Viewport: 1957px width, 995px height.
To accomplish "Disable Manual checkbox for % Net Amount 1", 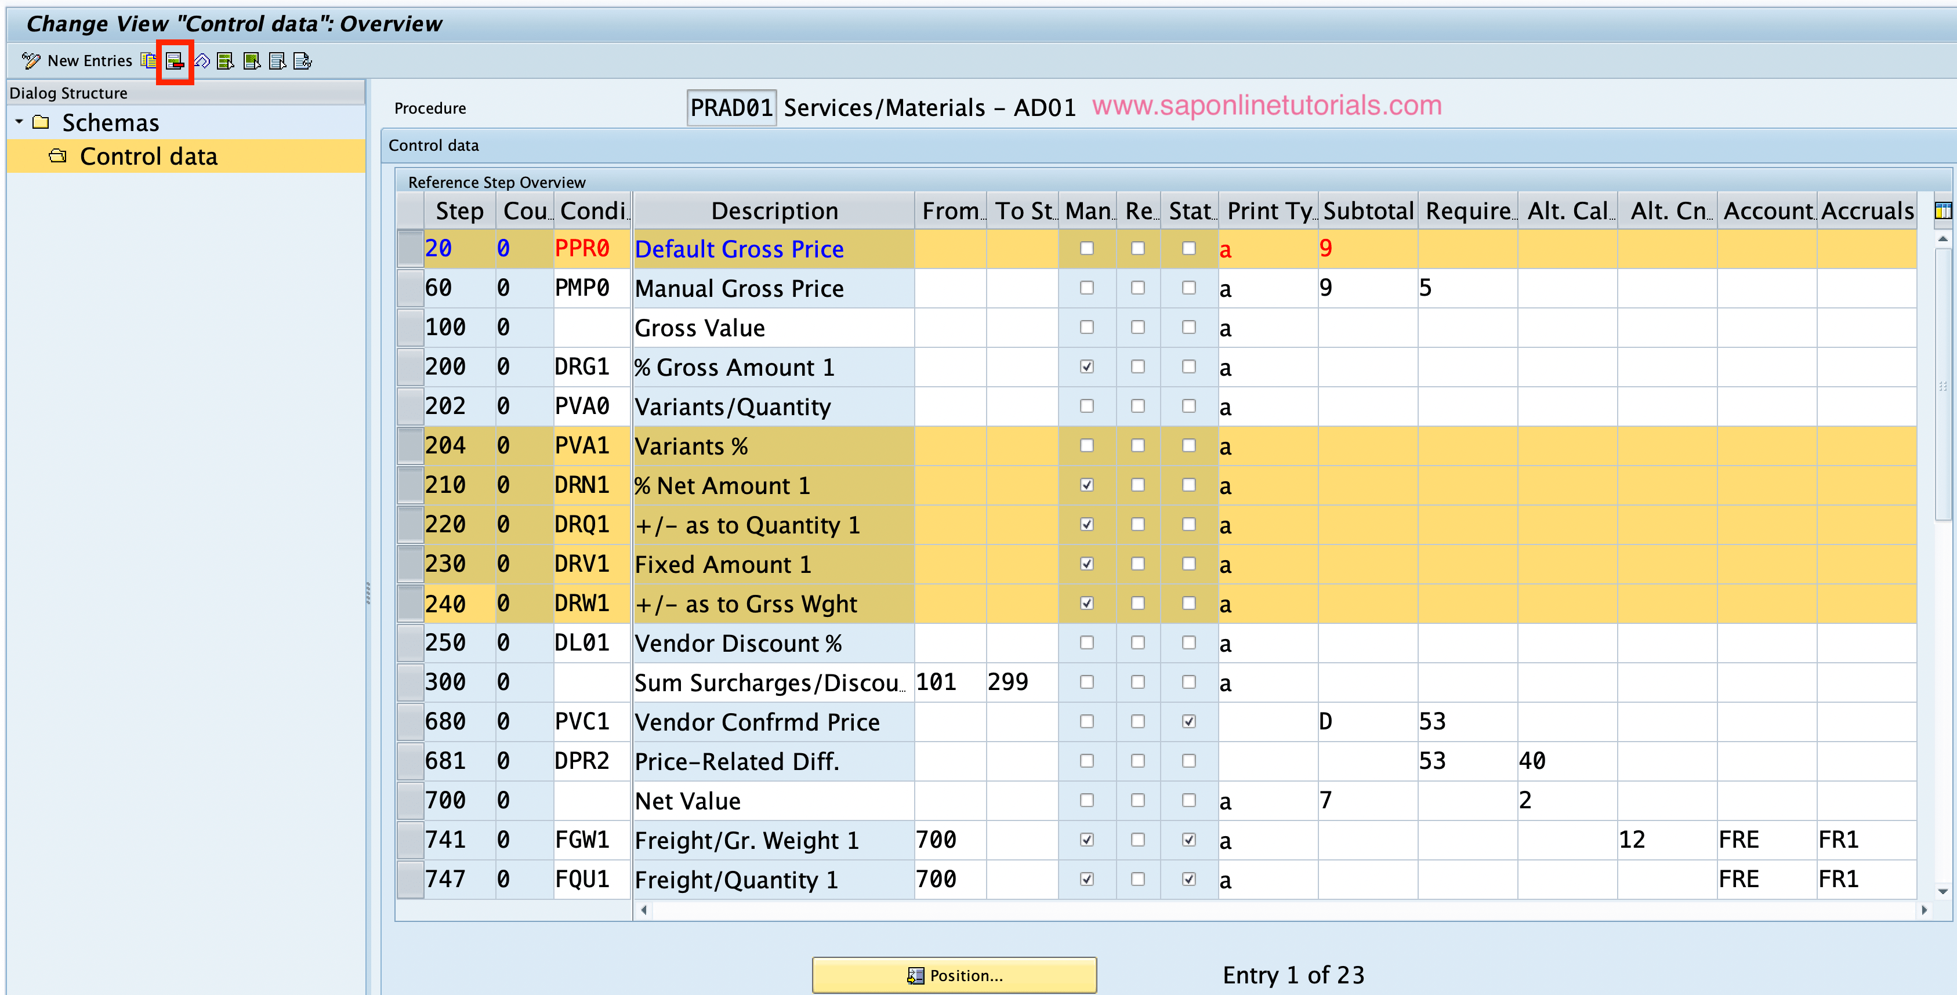I will coord(1086,485).
